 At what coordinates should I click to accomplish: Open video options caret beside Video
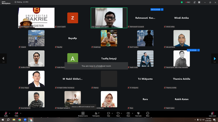pyautogui.click(x=20, y=113)
